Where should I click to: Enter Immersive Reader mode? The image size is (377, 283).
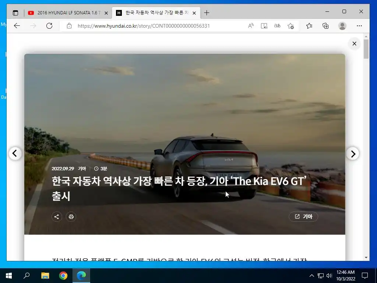(264, 26)
